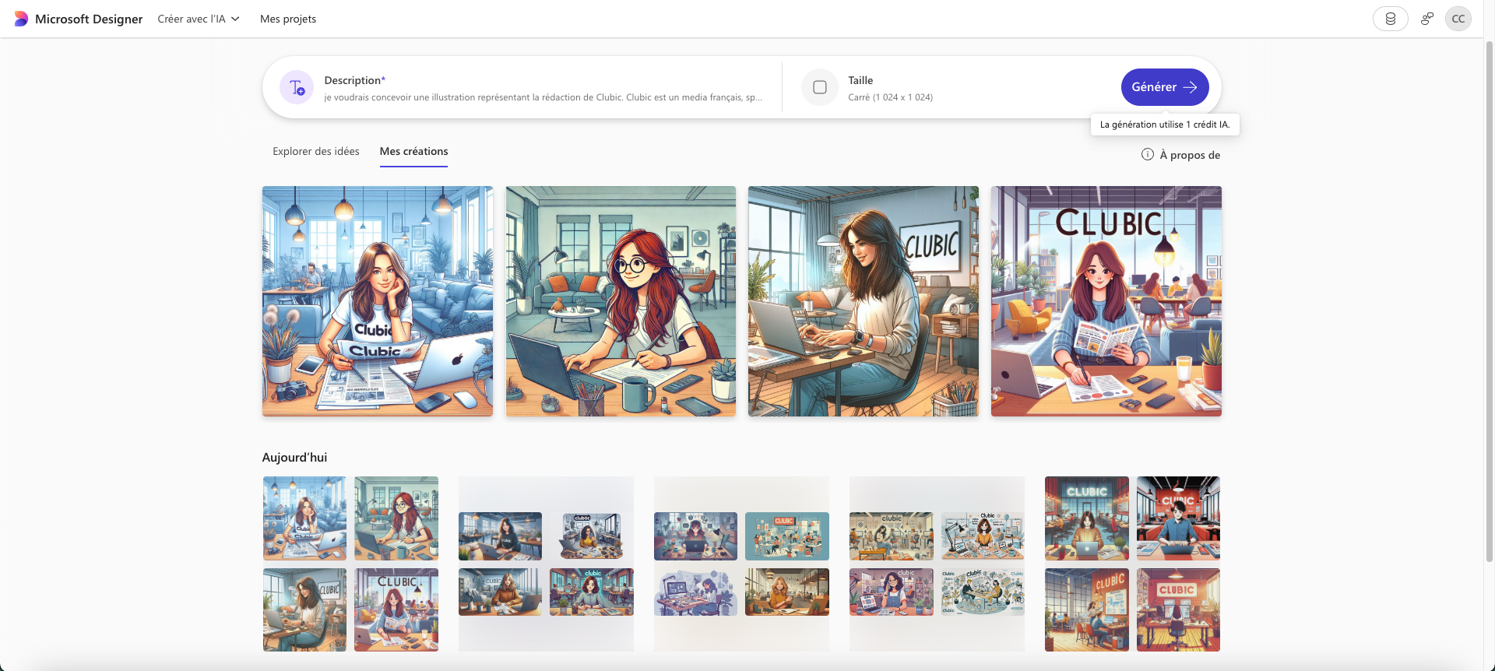Open the teal office thumbnail with orange CLUBIC label
This screenshot has height=671, width=1495.
(787, 536)
